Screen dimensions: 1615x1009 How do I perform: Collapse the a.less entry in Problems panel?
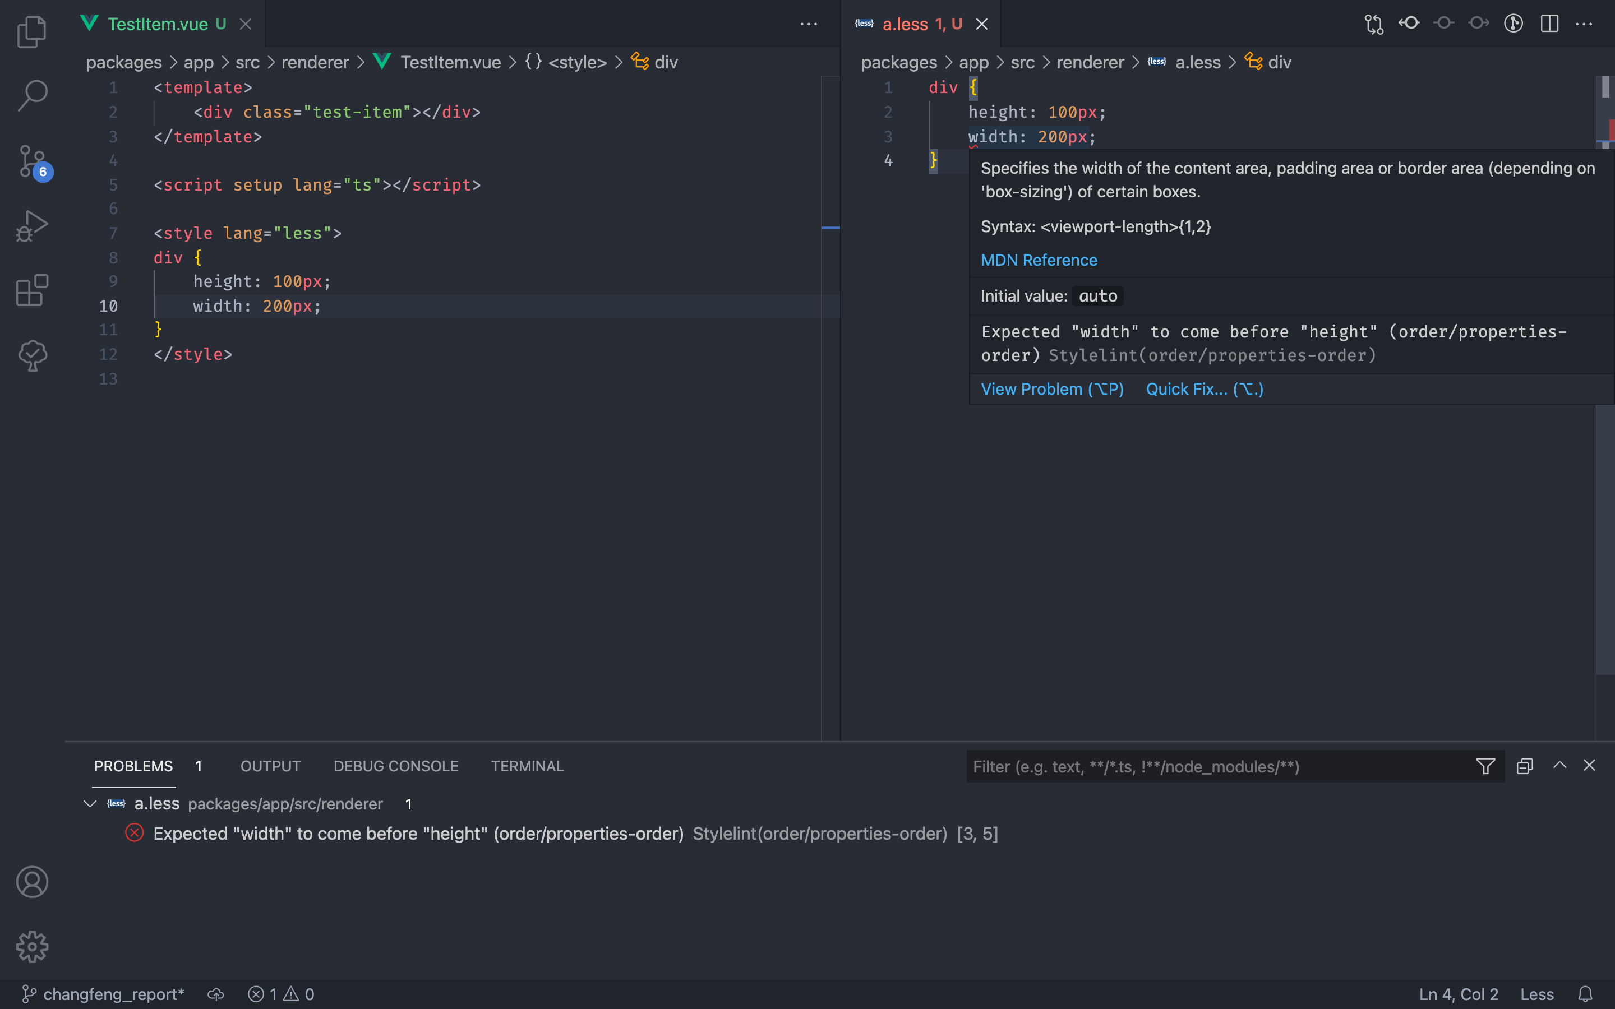tap(90, 803)
